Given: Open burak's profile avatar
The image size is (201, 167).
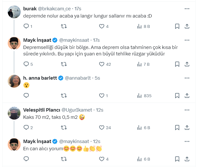Looking at the screenshot, I should 14,12.
